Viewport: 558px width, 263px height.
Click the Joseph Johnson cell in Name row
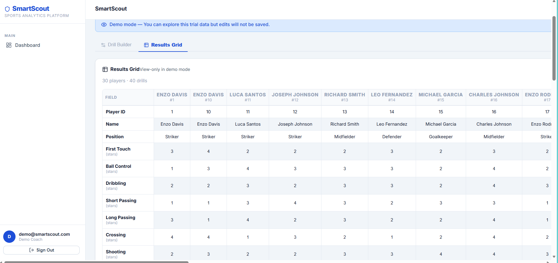295,124
